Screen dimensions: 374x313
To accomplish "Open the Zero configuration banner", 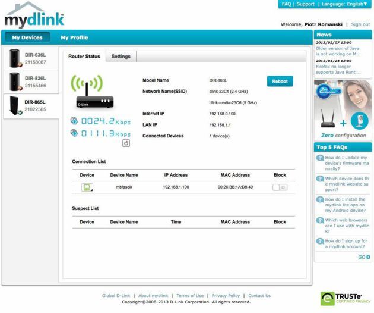I will (x=343, y=110).
